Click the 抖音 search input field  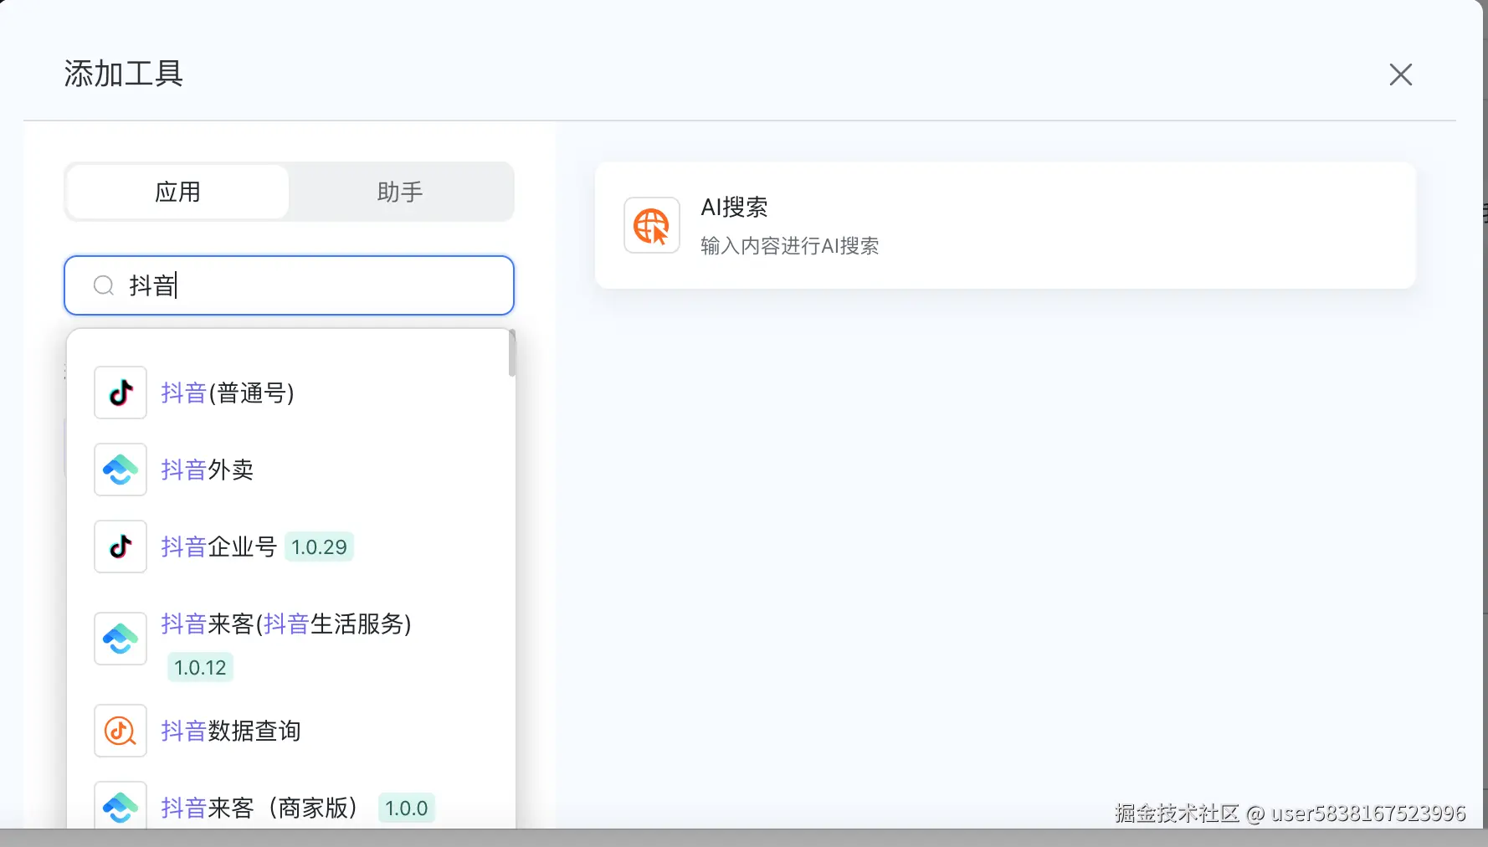[289, 285]
